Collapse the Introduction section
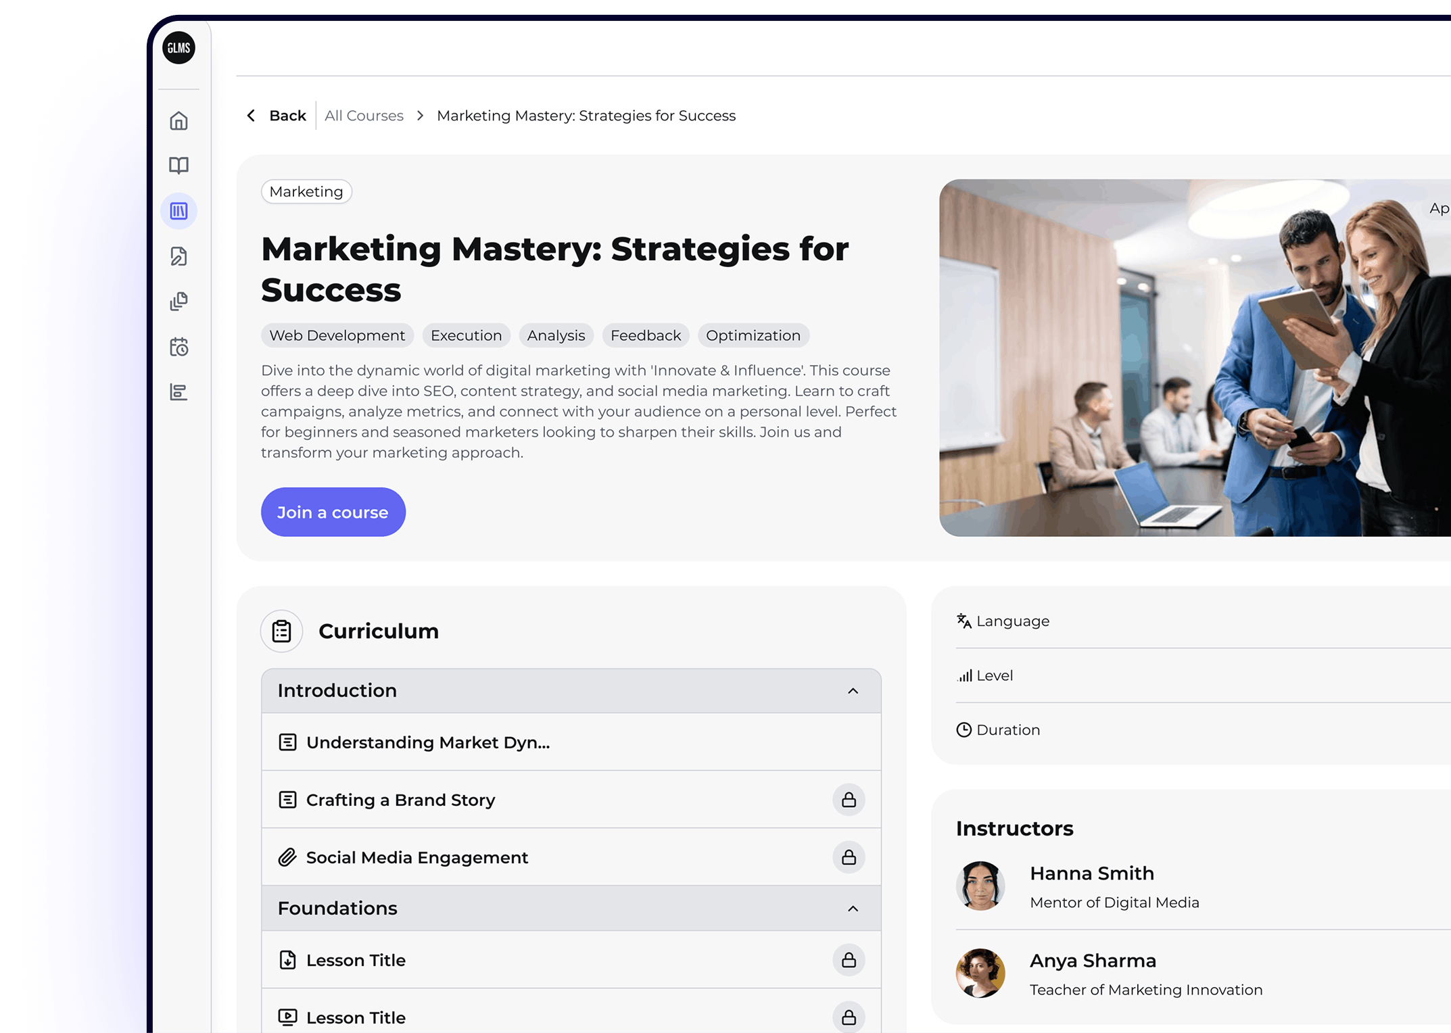The image size is (1451, 1033). pos(853,691)
